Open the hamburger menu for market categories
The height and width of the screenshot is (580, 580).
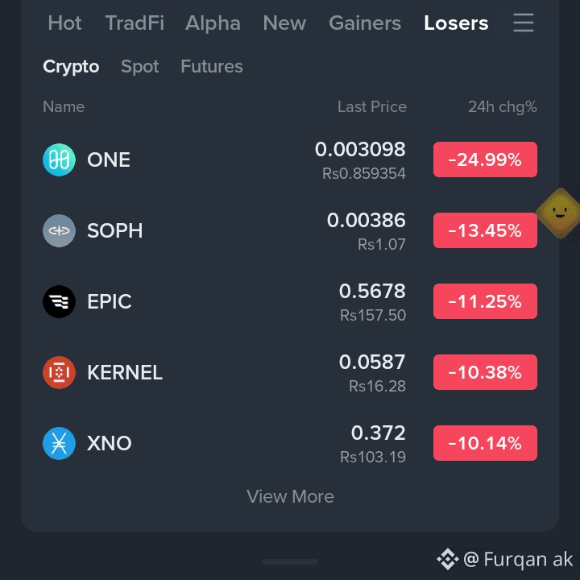[523, 23]
